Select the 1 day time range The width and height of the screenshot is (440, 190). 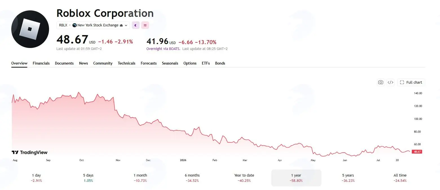(36, 178)
